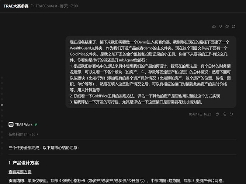Select the highlighted message navigation dot
The width and height of the screenshot is (246, 184).
[x=2, y=105]
